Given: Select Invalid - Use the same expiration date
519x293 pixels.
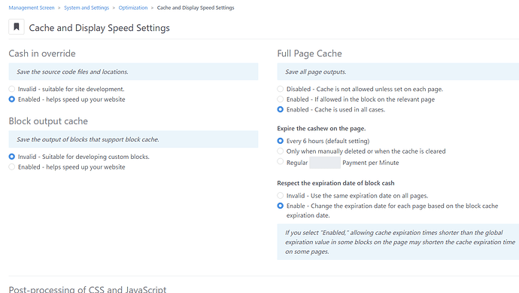Looking at the screenshot, I should tap(281, 196).
